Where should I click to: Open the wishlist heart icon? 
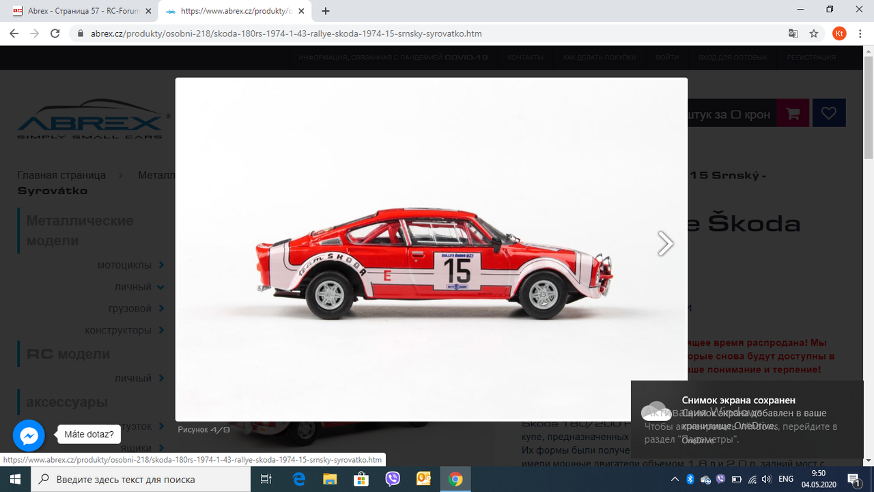point(829,113)
